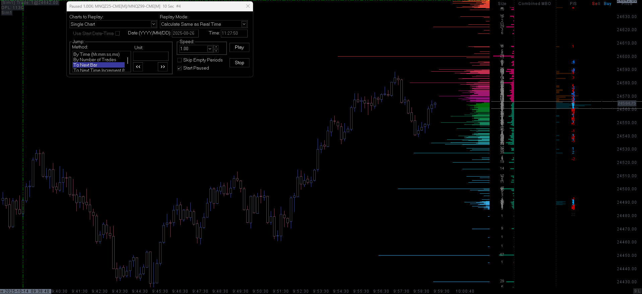Click the 24450.00 price axis label
This screenshot has width=642, height=294.
tap(627, 256)
